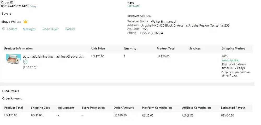Screen dimensions: 261x125
Task: Open the automatic laminating machine product title
Action: (54, 56)
